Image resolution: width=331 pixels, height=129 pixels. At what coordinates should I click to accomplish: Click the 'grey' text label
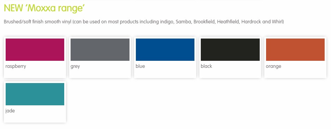[75, 66]
